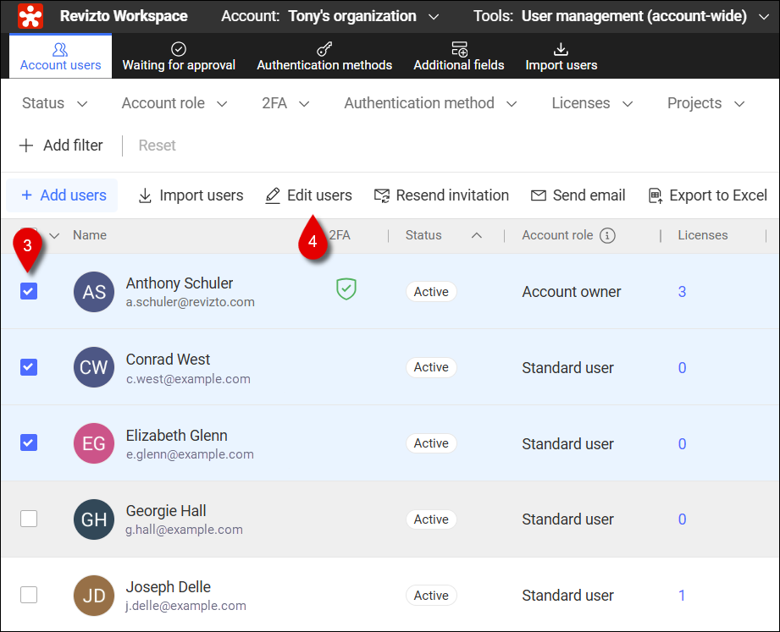
Task: Click Georgie Hall's Standard user role
Action: (x=567, y=519)
